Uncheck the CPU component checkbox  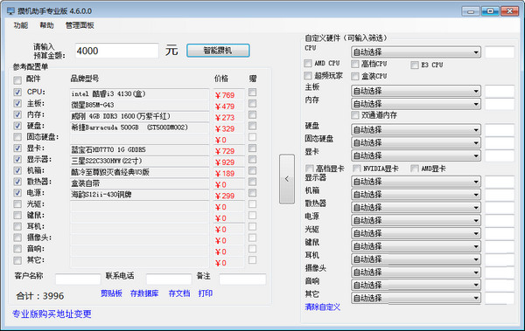pos(17,93)
